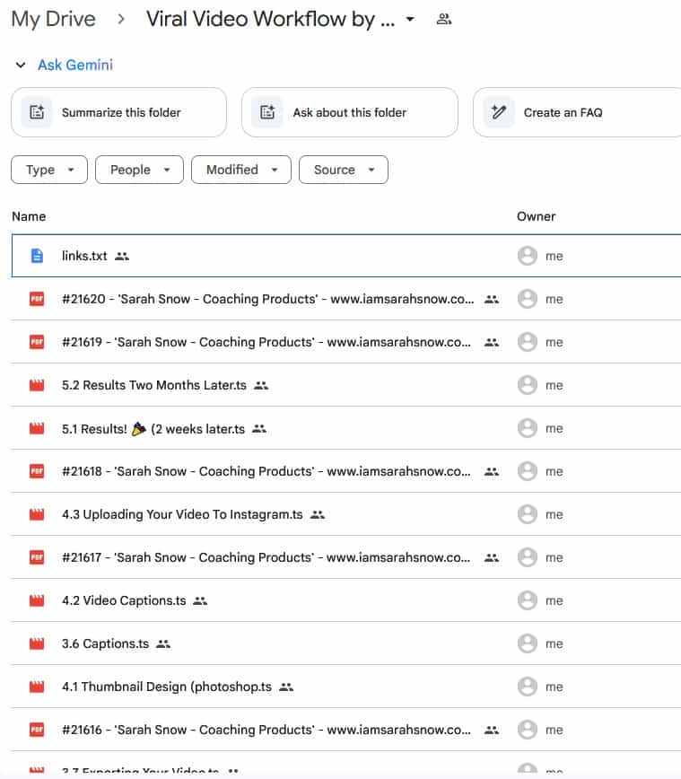Sort files by the Name column header
Image resolution: width=681 pixels, height=779 pixels.
coord(29,216)
